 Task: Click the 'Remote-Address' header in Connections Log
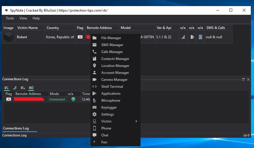click(31, 94)
